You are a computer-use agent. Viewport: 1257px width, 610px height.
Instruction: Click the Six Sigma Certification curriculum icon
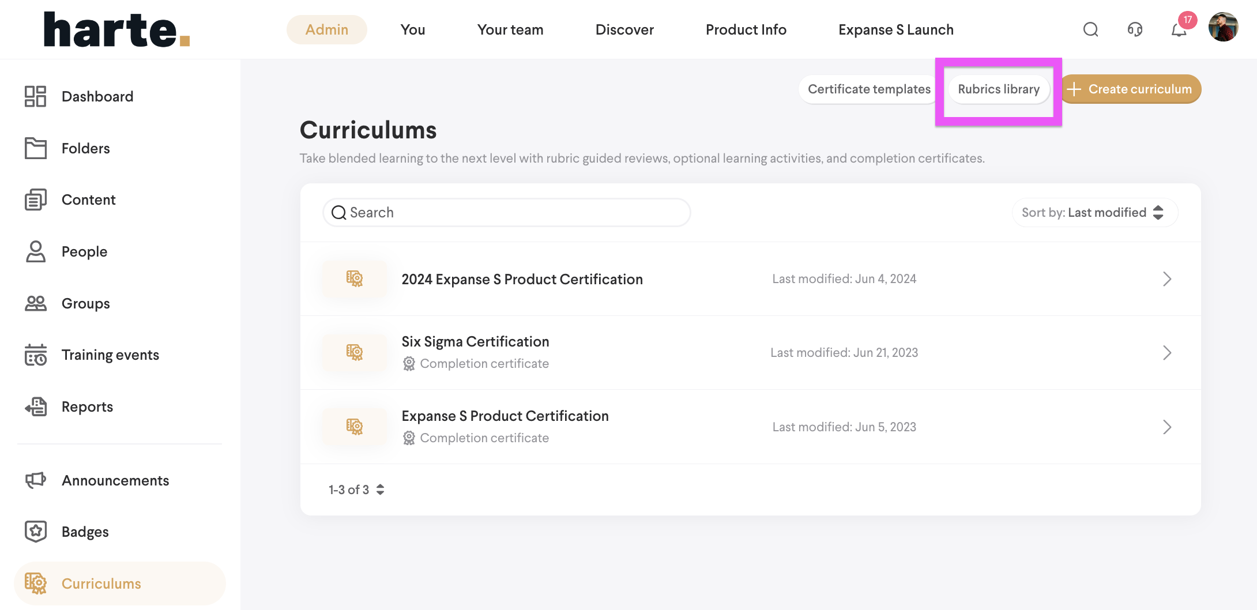pyautogui.click(x=355, y=352)
